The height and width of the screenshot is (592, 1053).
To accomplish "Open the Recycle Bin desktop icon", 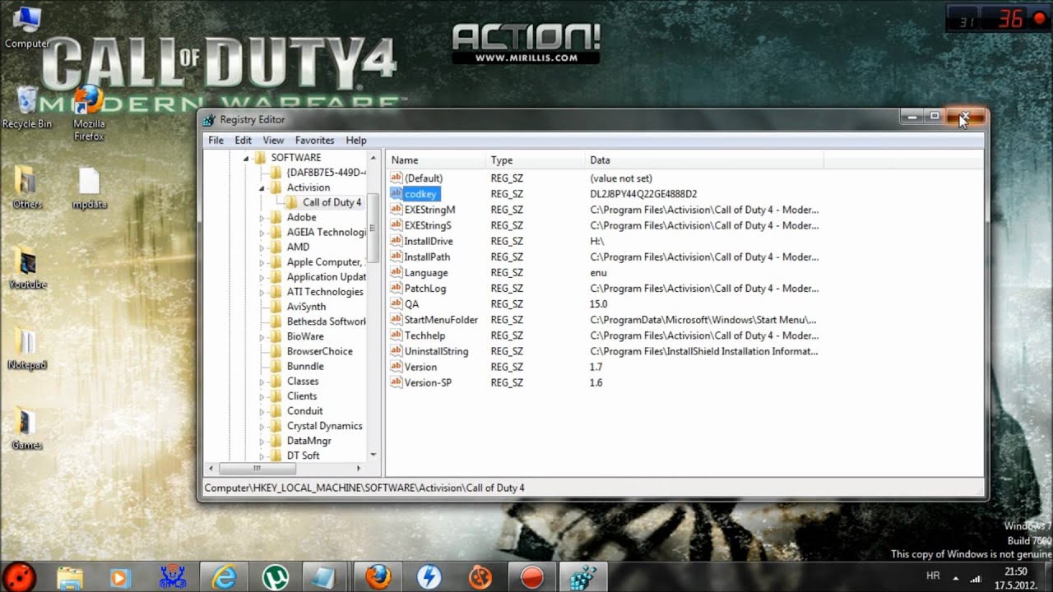I will click(x=27, y=106).
